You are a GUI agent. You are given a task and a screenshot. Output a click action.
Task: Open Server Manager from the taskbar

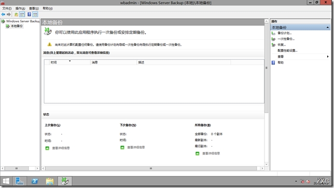coord(20,181)
